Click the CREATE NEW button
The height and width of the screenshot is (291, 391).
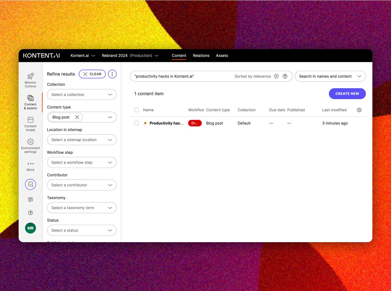pyautogui.click(x=347, y=94)
